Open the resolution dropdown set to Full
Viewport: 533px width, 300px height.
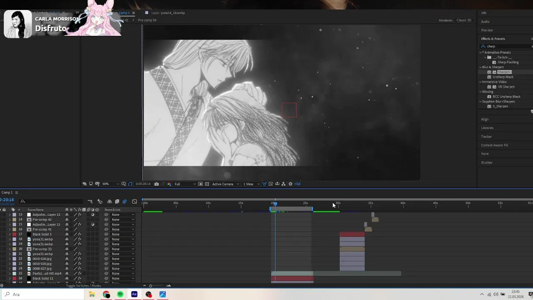[x=185, y=184]
